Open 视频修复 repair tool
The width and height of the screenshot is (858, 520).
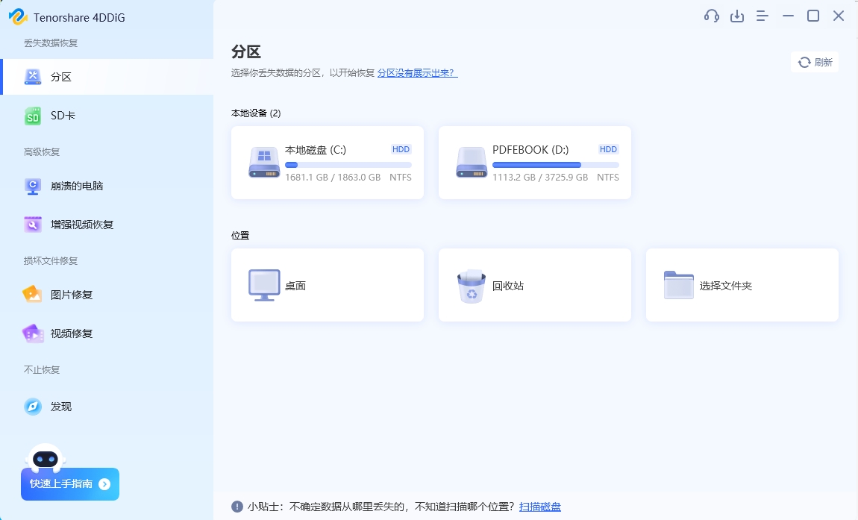107,333
